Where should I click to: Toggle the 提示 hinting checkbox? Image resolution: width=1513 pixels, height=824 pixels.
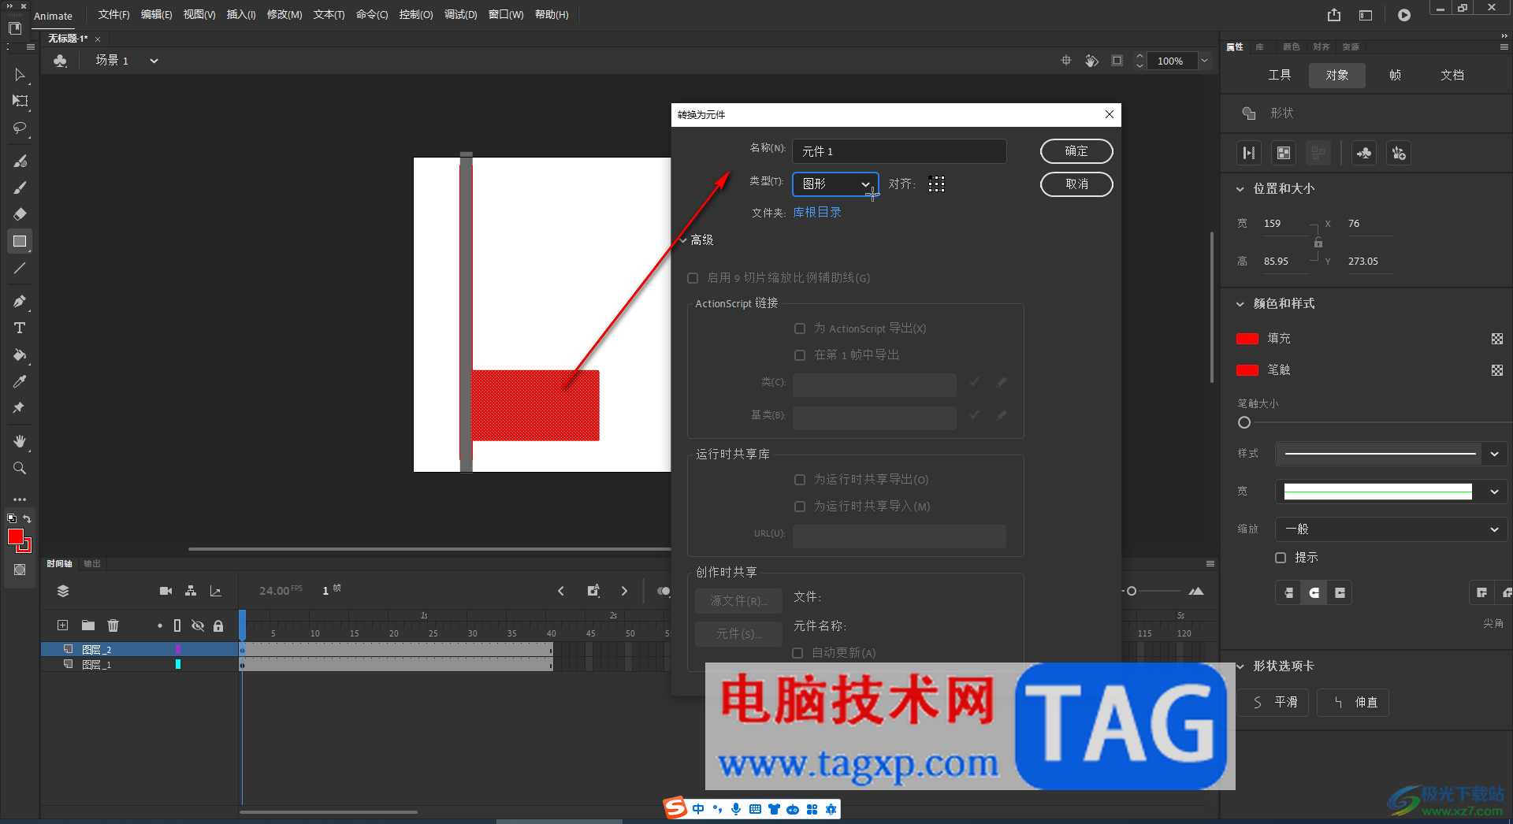[x=1281, y=558]
